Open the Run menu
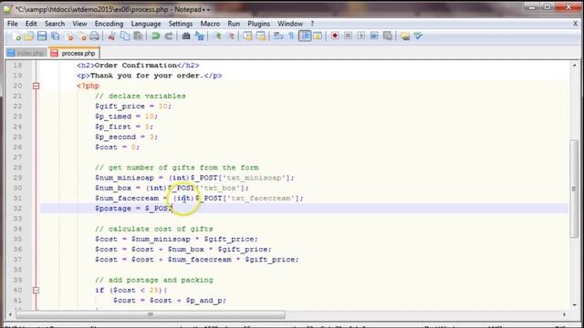This screenshot has height=328, width=584. (234, 24)
